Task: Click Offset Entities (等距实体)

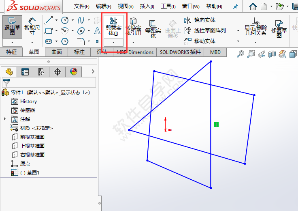Action: pos(153,28)
